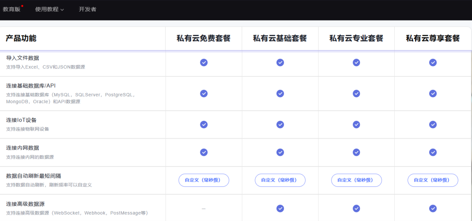The image size is (472, 221).
Task: Click 自定义（毫秒级） button under 私有云免费套餐
Action: pyautogui.click(x=204, y=180)
